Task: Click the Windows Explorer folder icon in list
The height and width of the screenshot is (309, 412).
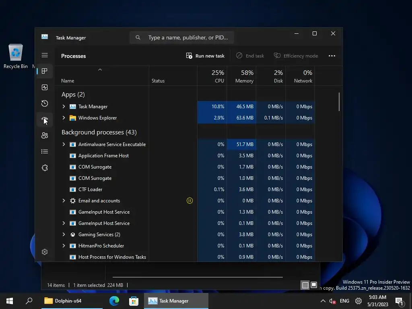Action: coord(73,118)
